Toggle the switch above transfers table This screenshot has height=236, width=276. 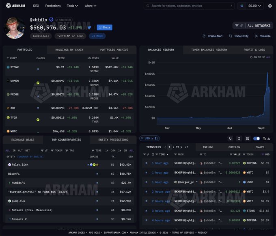pyautogui.click(x=257, y=139)
